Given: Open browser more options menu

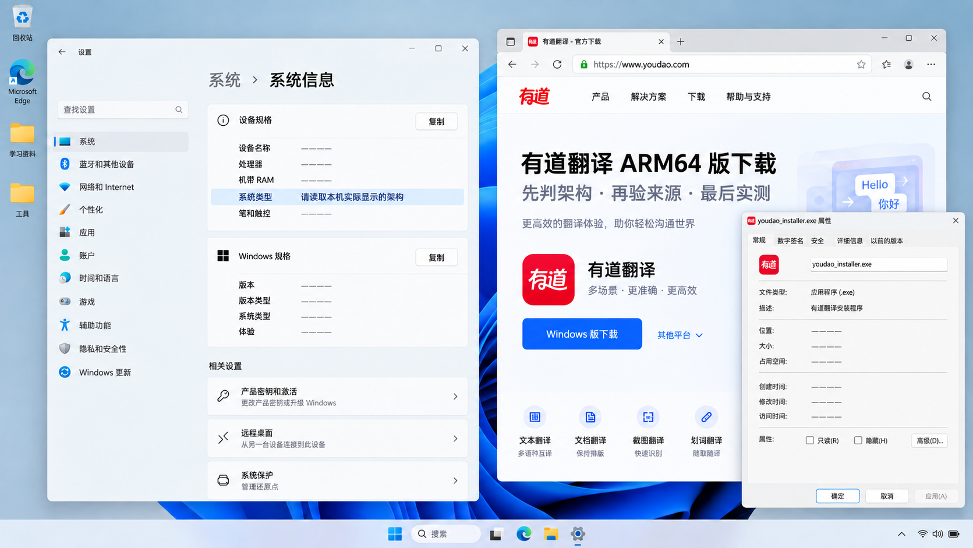Looking at the screenshot, I should (x=931, y=65).
